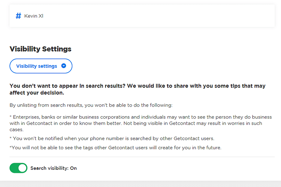This screenshot has height=187, width=281.
Task: Click the "Visibility Settings" section heading
Action: 40,49
